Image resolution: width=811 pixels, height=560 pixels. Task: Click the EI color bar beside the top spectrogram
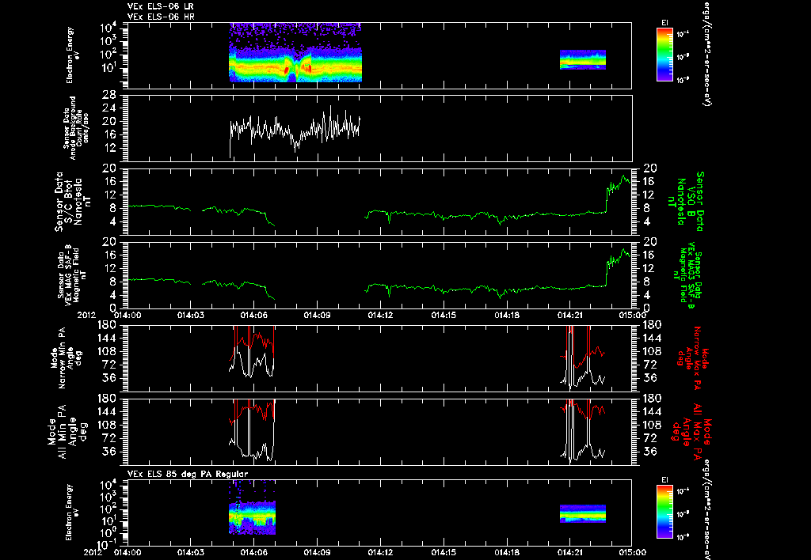(x=664, y=55)
